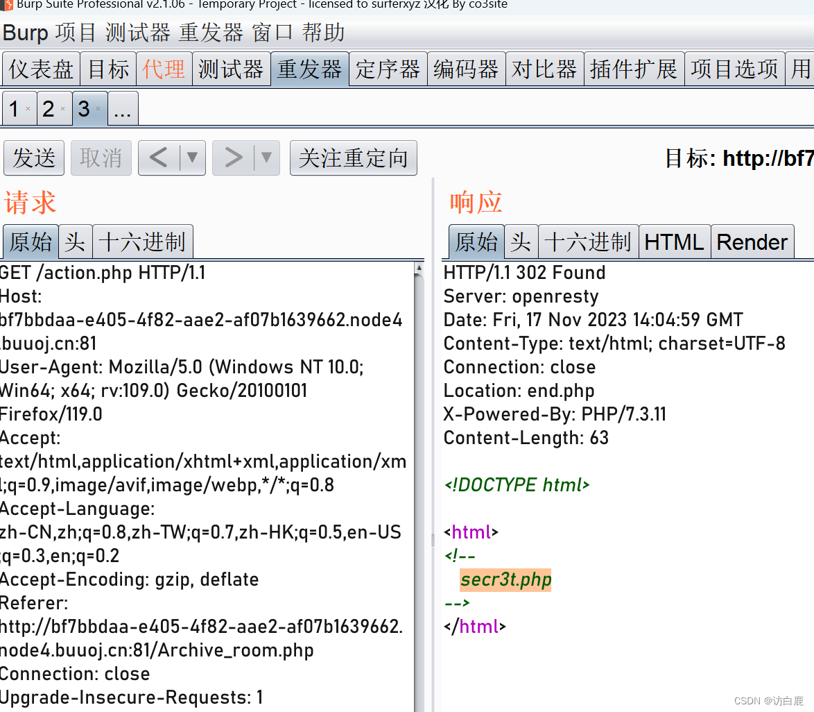Image resolution: width=814 pixels, height=712 pixels.
Task: Click the GET /action.php HTTP/1.1 line
Action: (x=103, y=273)
